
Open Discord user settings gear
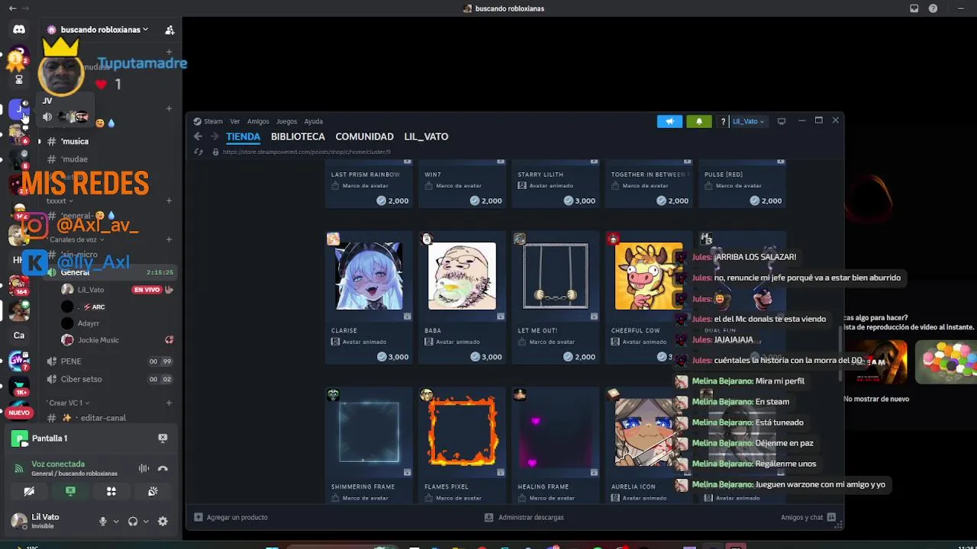pyautogui.click(x=163, y=522)
